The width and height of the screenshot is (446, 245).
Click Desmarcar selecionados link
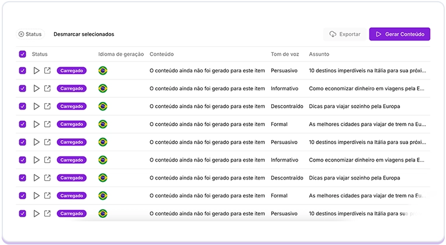pos(84,34)
